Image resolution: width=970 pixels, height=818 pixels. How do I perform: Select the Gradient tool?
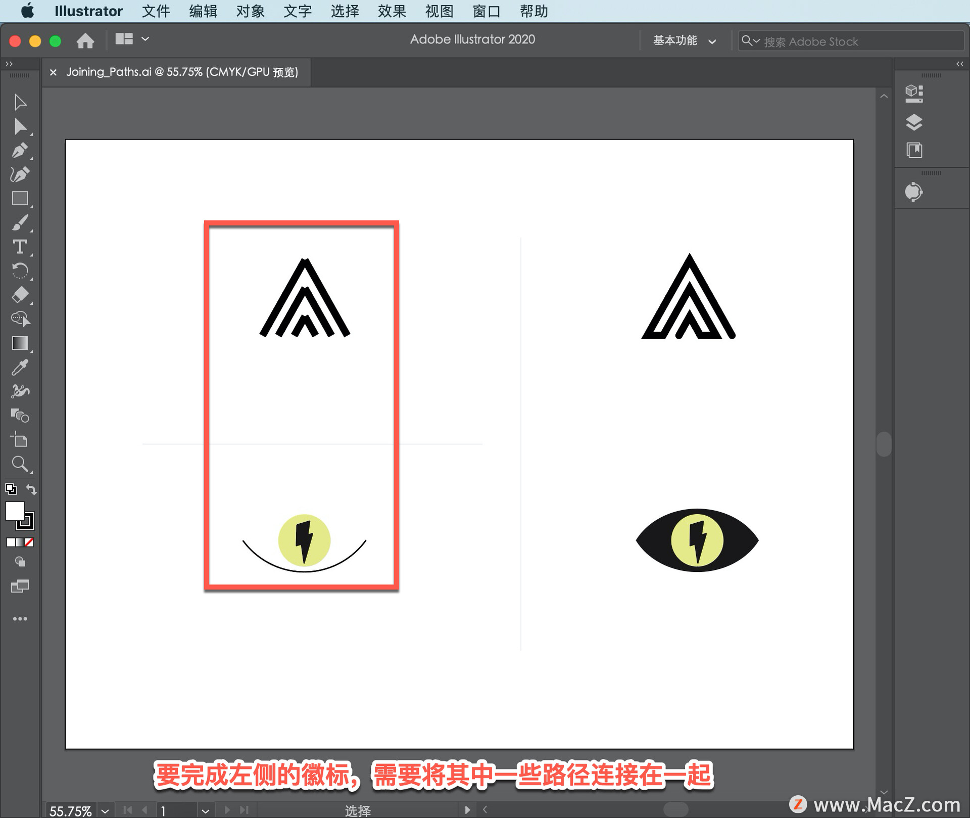click(20, 343)
